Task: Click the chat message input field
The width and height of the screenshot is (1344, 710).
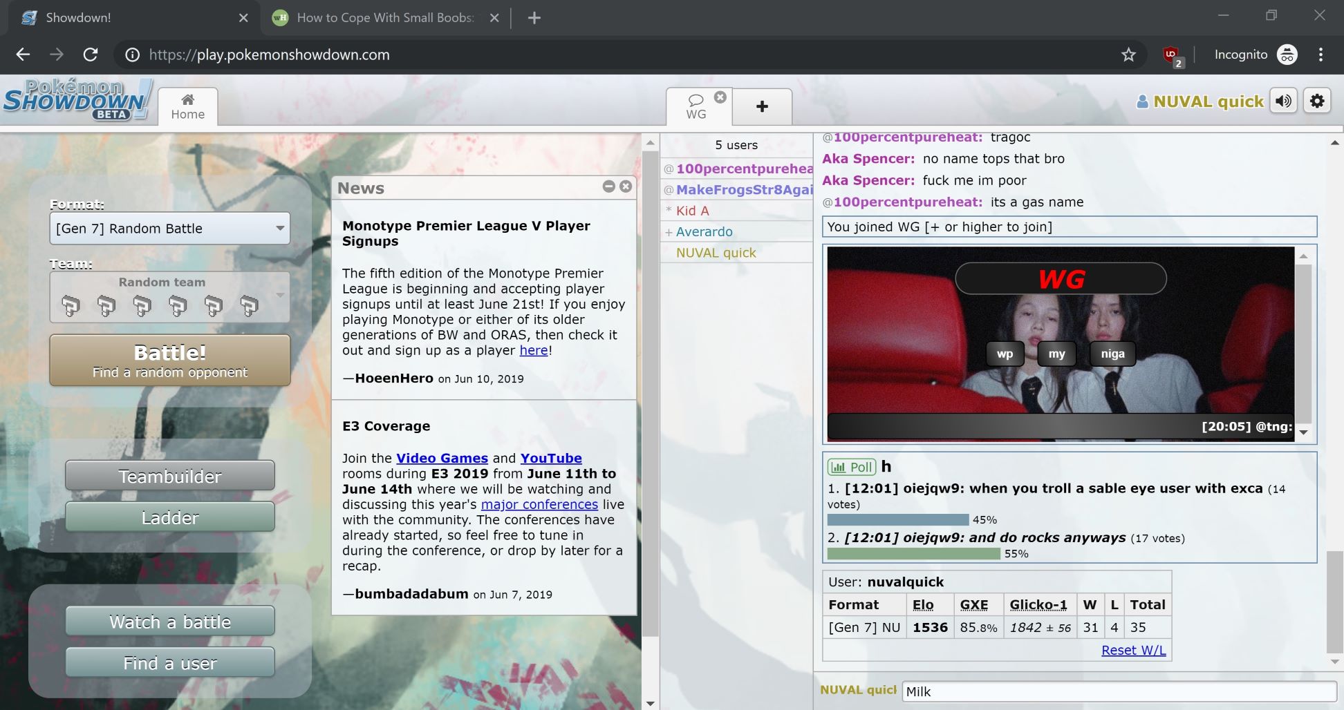Action: tap(1119, 691)
